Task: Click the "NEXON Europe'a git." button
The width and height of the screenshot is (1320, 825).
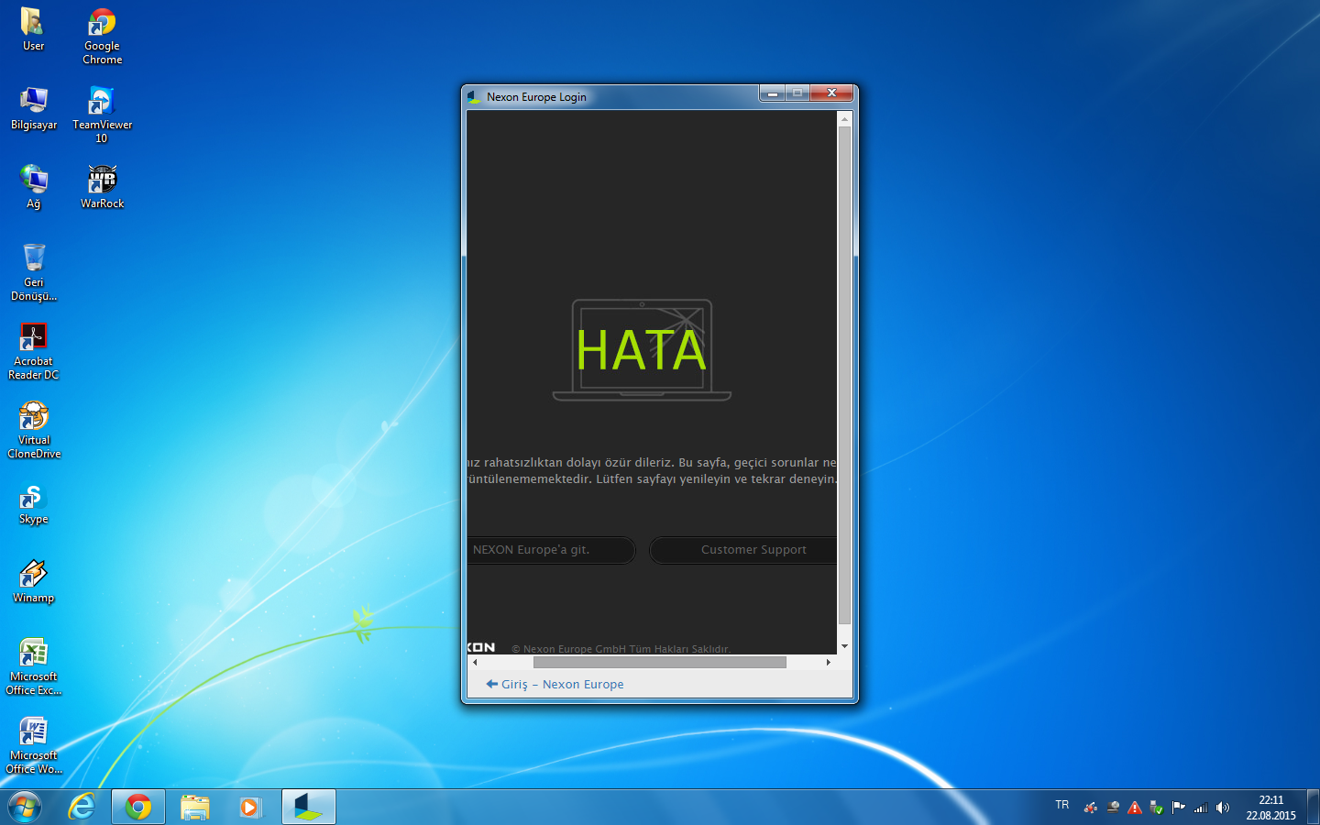Action: pos(550,550)
